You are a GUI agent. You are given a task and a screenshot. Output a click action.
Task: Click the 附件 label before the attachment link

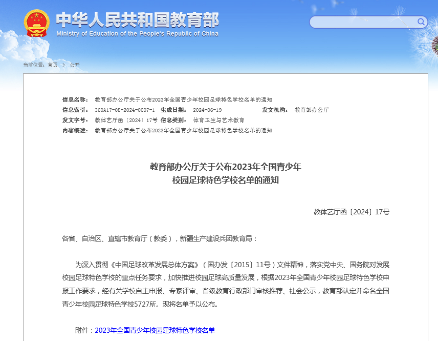click(x=84, y=330)
